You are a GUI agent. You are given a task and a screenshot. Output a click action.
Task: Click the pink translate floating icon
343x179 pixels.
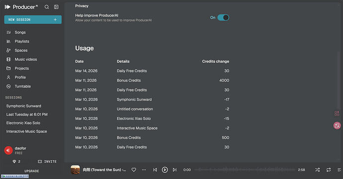pyautogui.click(x=337, y=125)
